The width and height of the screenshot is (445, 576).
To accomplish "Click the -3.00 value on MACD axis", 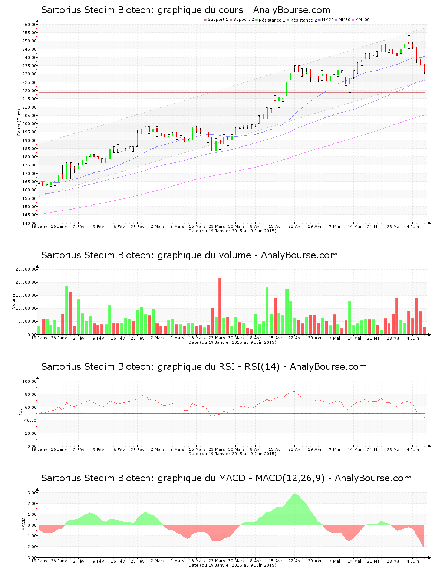I will click(31, 558).
